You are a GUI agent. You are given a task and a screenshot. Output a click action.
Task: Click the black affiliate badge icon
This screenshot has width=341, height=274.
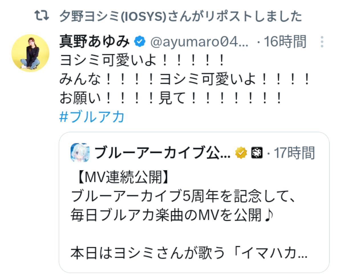pos(257,153)
